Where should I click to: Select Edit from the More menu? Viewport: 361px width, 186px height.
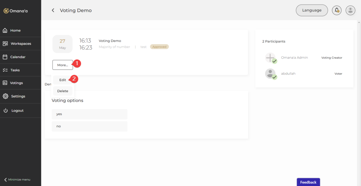(x=62, y=80)
